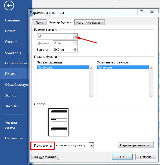Screen dimensions: 160x165
Task: Switch to the Источник бумаги tab
Action: 89,23
